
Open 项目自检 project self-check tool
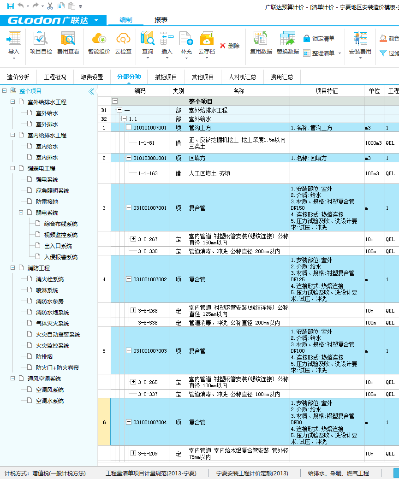click(x=41, y=39)
